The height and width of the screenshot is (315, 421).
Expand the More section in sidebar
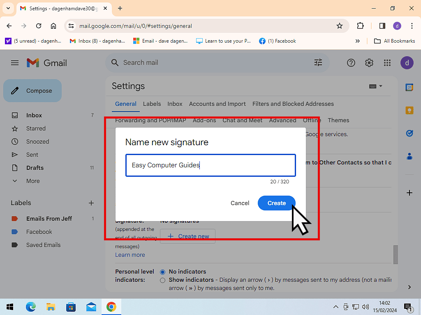[x=33, y=181]
